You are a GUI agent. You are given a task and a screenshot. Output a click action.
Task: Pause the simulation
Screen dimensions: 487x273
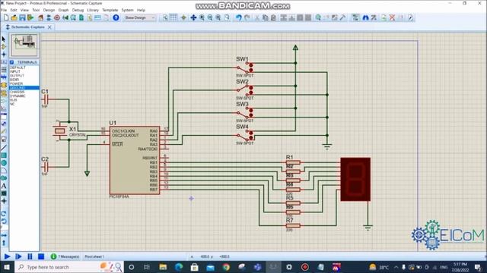pyautogui.click(x=30, y=256)
